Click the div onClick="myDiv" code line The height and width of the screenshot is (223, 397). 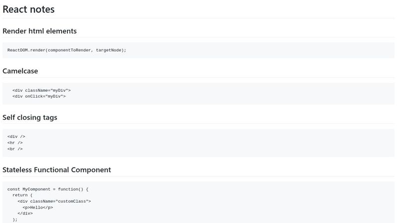coord(39,96)
